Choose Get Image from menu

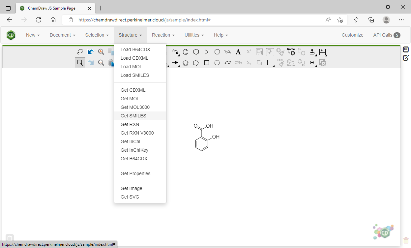[x=140, y=188]
